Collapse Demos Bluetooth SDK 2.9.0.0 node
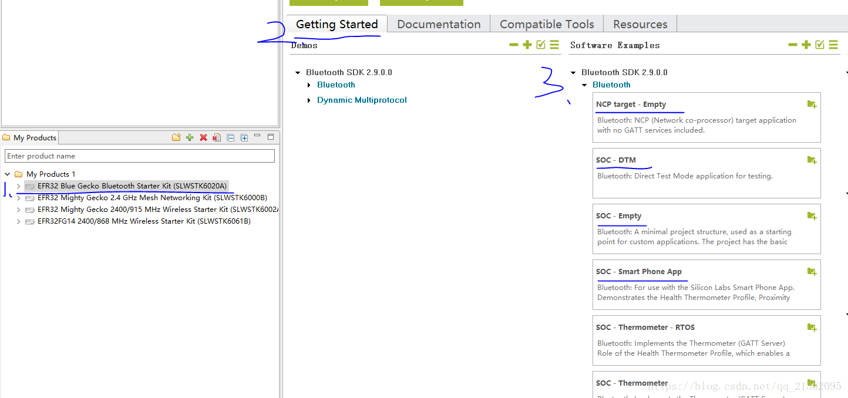 [x=298, y=73]
